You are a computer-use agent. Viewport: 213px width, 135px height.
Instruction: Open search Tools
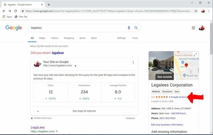coord(135,38)
